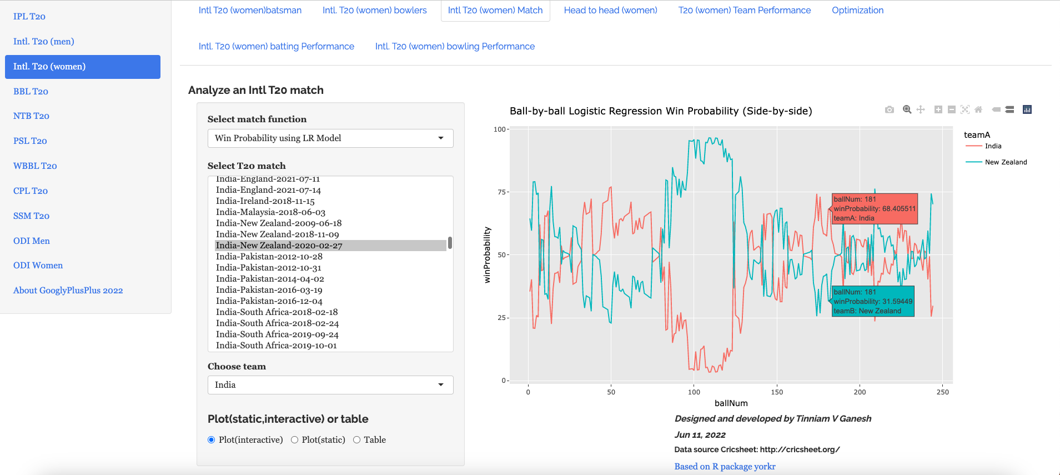Go to IPL T20 in the sidebar

click(29, 17)
